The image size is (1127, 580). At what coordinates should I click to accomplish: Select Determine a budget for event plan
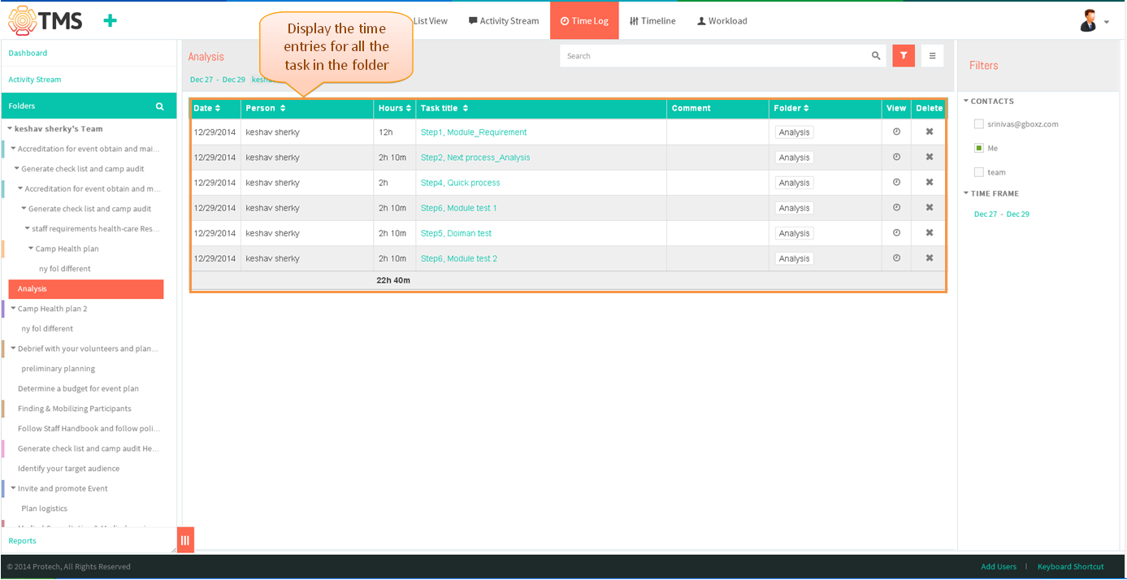pyautogui.click(x=78, y=389)
